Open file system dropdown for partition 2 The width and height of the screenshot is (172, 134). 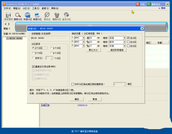84,42
